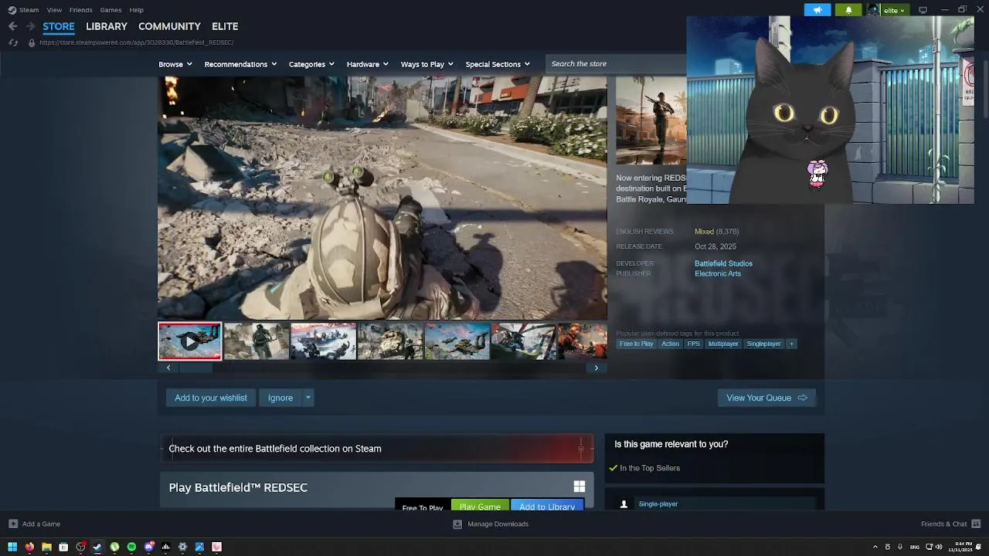The height and width of the screenshot is (556, 989).
Task: Open Manage Downloads
Action: (491, 524)
